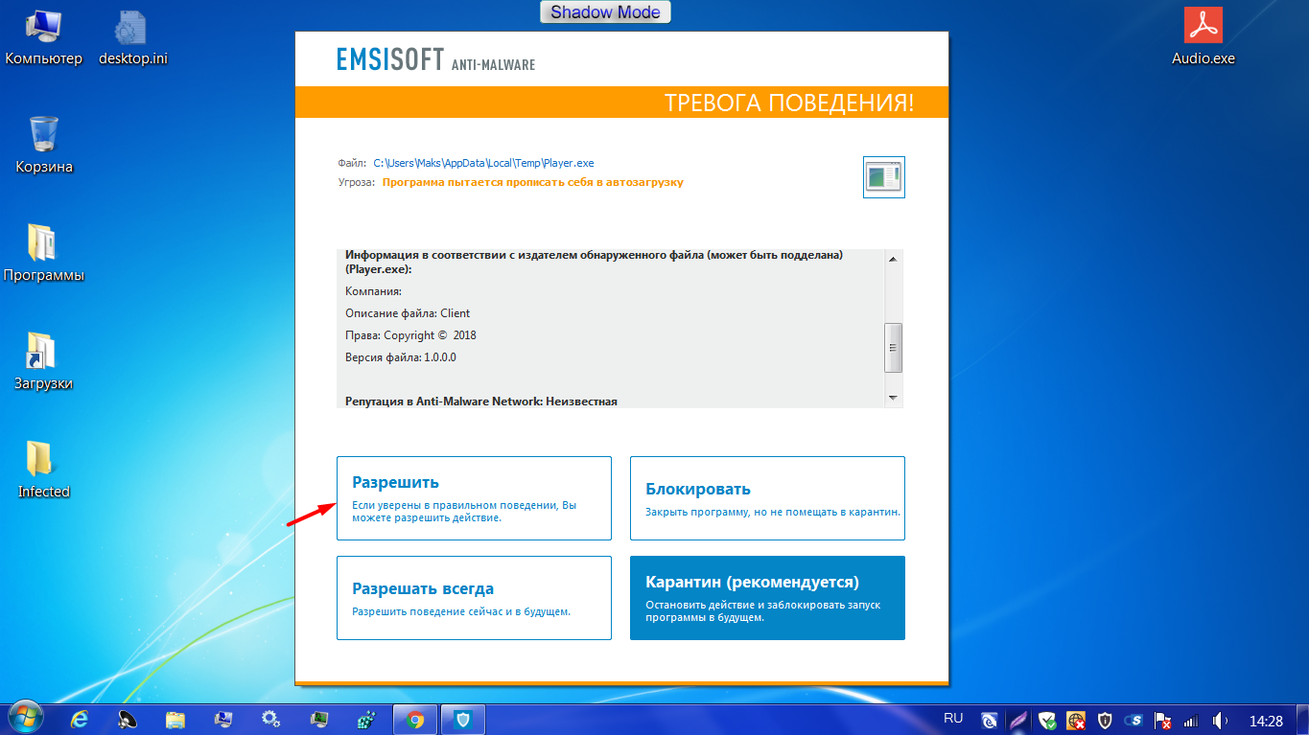Select Разрешать всегда option
Screen dimensions: 1309x735
pos(474,598)
